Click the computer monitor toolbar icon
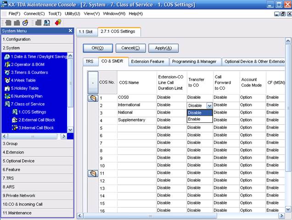The height and width of the screenshot is (220, 292). (47, 23)
